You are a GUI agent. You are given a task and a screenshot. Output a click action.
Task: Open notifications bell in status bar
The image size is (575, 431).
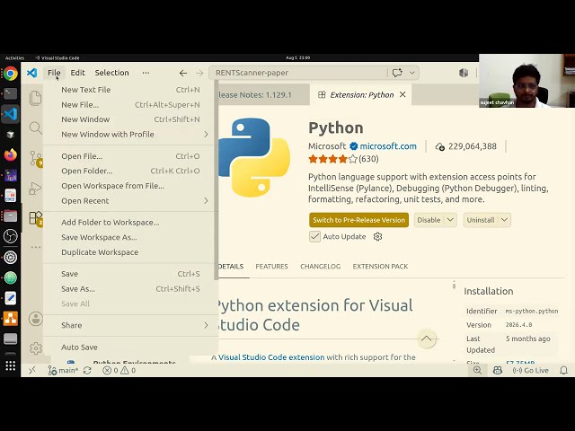pyautogui.click(x=563, y=370)
